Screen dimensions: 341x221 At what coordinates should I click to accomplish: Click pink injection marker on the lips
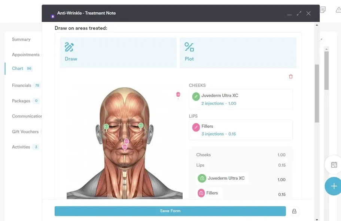(x=125, y=147)
